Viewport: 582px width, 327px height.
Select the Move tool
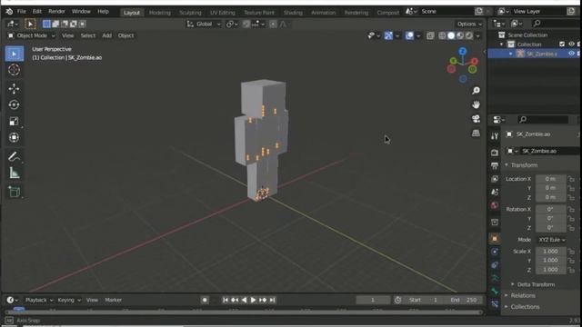coord(15,89)
